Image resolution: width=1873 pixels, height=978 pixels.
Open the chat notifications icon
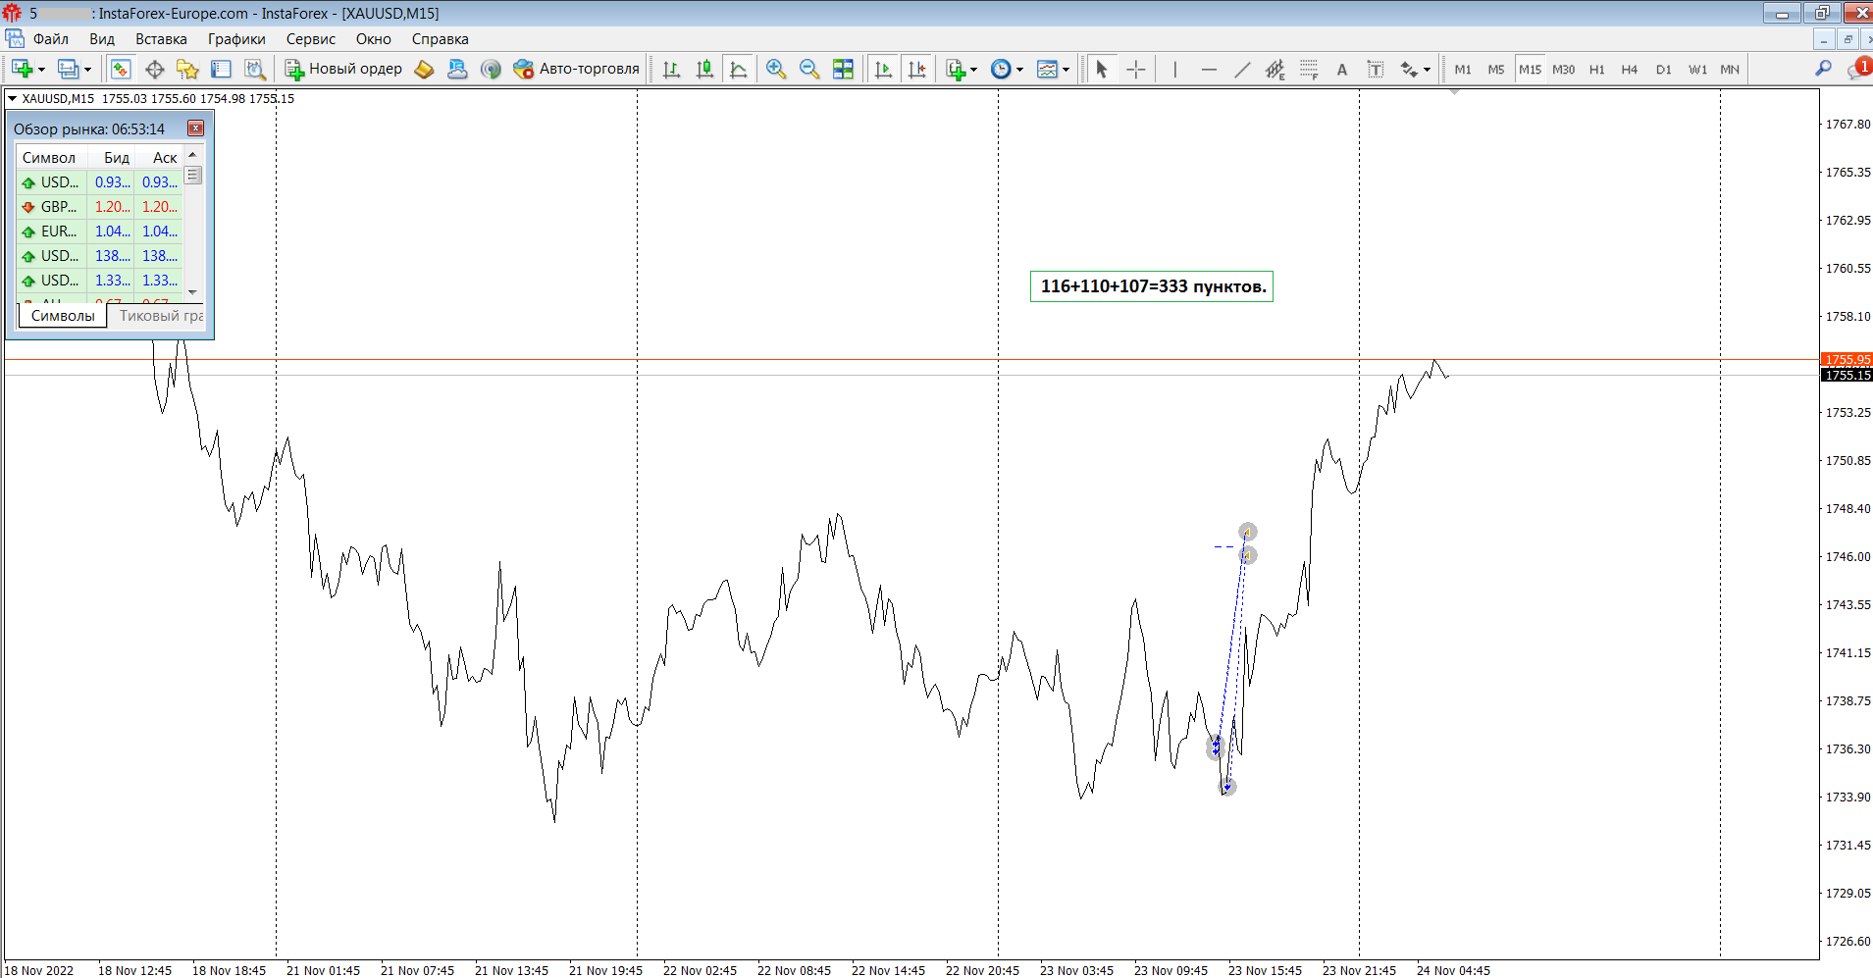coord(1858,68)
